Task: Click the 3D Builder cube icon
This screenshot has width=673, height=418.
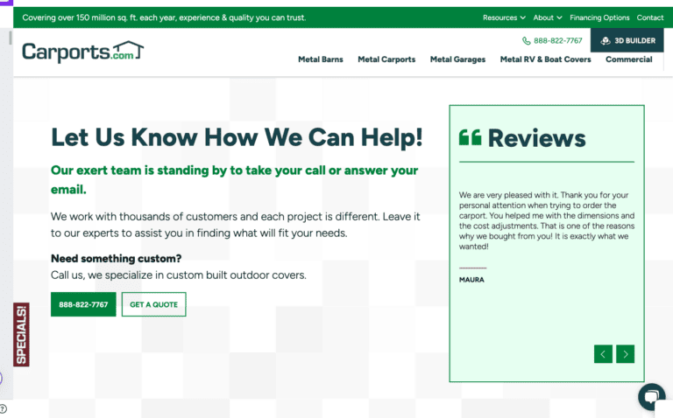Action: pyautogui.click(x=606, y=41)
